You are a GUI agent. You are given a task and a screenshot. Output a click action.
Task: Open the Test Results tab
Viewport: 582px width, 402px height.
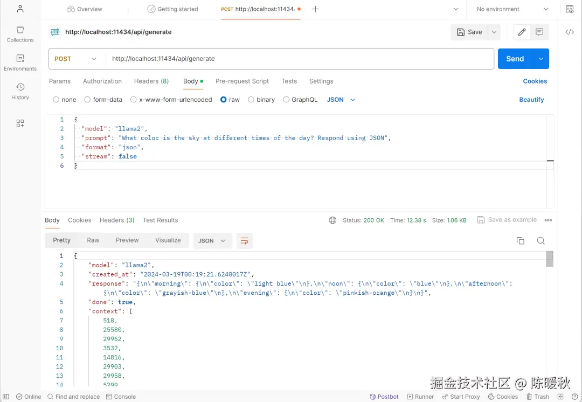click(x=161, y=220)
